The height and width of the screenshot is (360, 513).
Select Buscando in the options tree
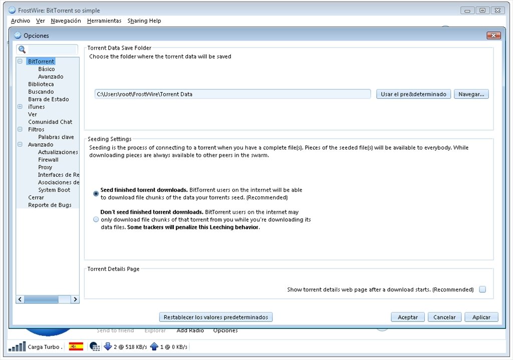coord(41,92)
